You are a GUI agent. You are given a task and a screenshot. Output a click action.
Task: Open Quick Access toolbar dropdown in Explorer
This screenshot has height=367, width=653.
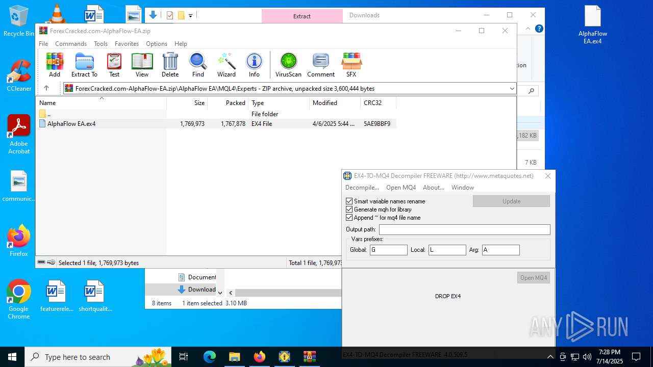click(190, 15)
